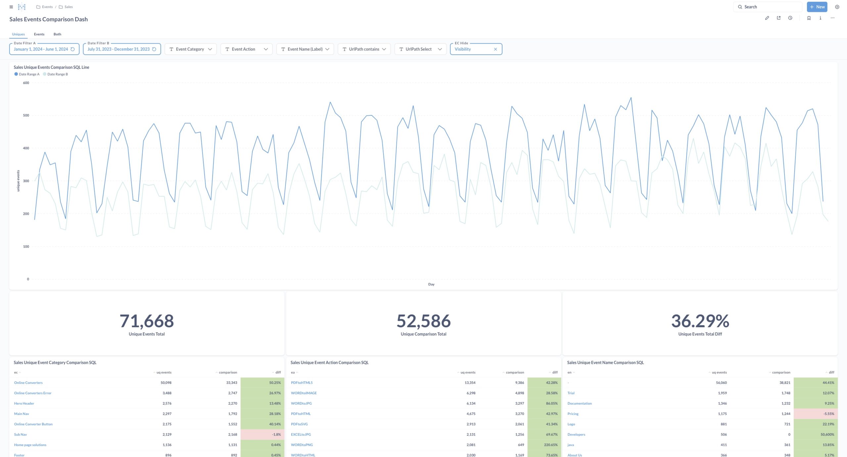
Task: Click the Trial event name link
Action: (571, 393)
